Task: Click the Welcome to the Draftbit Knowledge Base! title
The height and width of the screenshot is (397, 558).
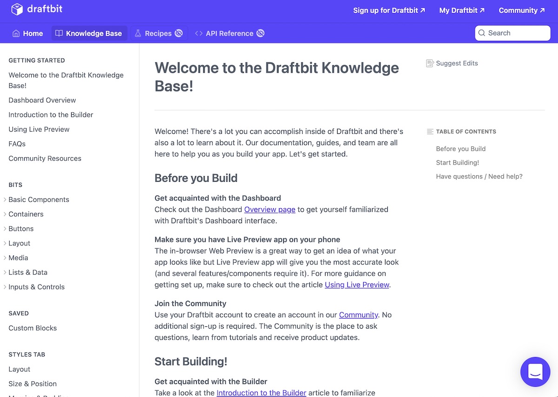Action: click(x=277, y=77)
